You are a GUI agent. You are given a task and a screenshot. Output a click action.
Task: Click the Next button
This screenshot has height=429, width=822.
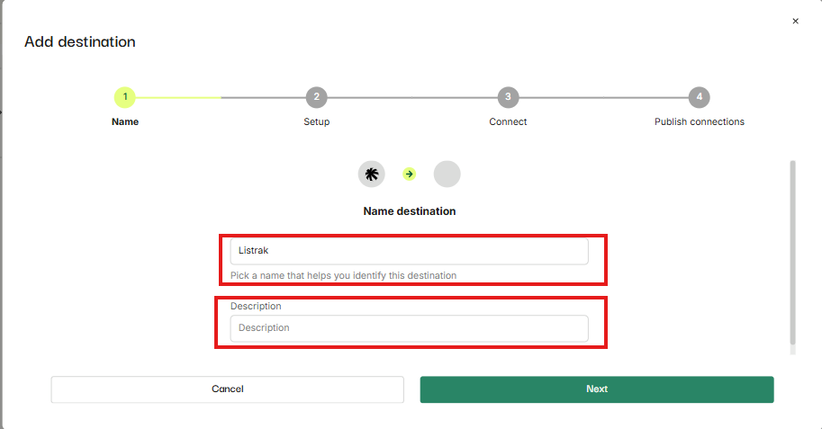coord(597,389)
